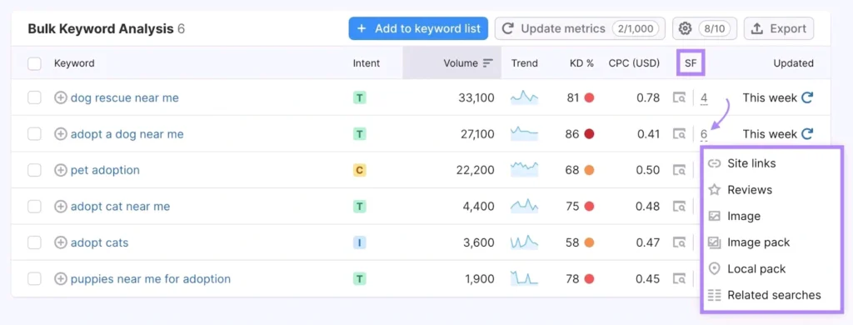853x325 pixels.
Task: Expand SERP features count 6 for adopt a dog
Action: (x=704, y=134)
